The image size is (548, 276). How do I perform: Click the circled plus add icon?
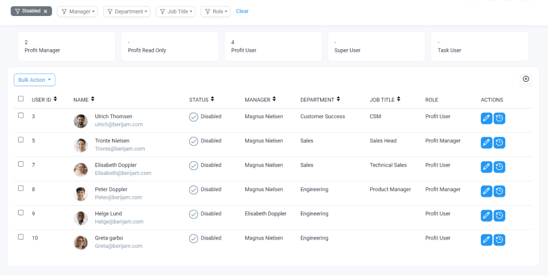tap(526, 79)
